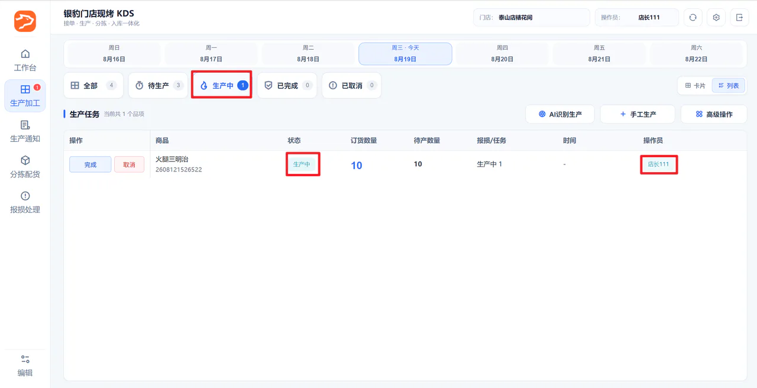757x388 pixels.
Task: Click product code 2608121526522
Action: (x=179, y=170)
